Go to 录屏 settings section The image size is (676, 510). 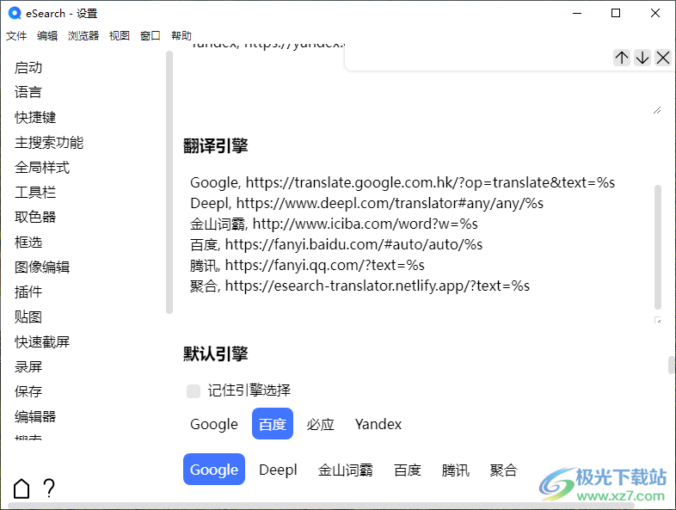point(28,367)
